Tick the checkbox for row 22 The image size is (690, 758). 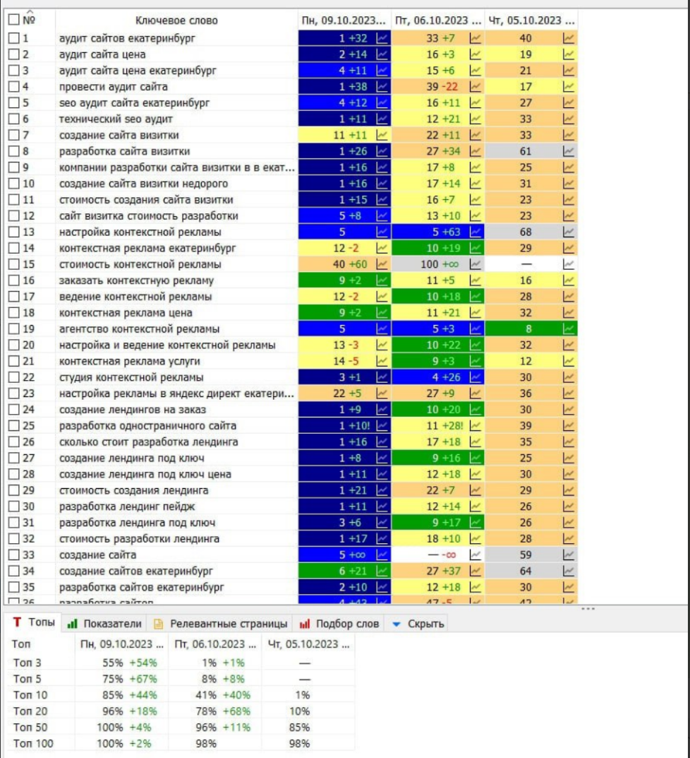[x=14, y=377]
